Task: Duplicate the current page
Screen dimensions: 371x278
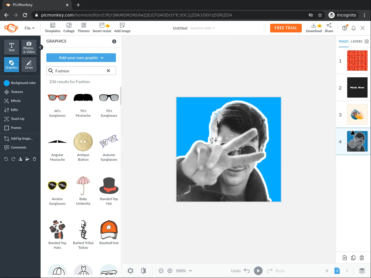Action: (353, 258)
